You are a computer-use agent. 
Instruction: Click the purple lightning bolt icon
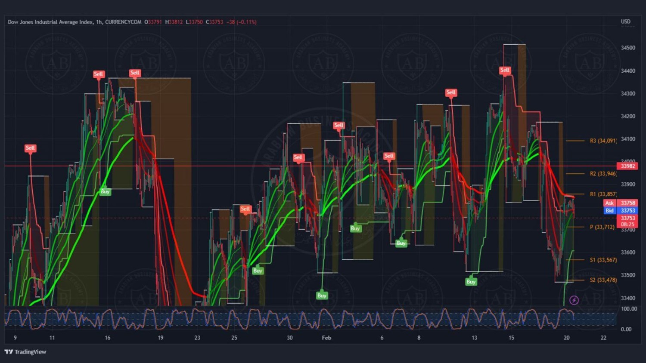(x=574, y=300)
